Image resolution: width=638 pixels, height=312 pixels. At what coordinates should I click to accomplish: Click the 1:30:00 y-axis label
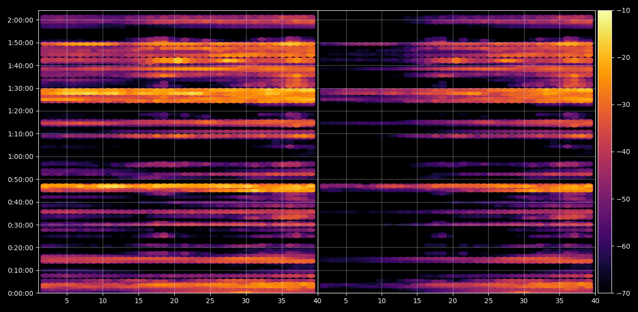point(21,88)
